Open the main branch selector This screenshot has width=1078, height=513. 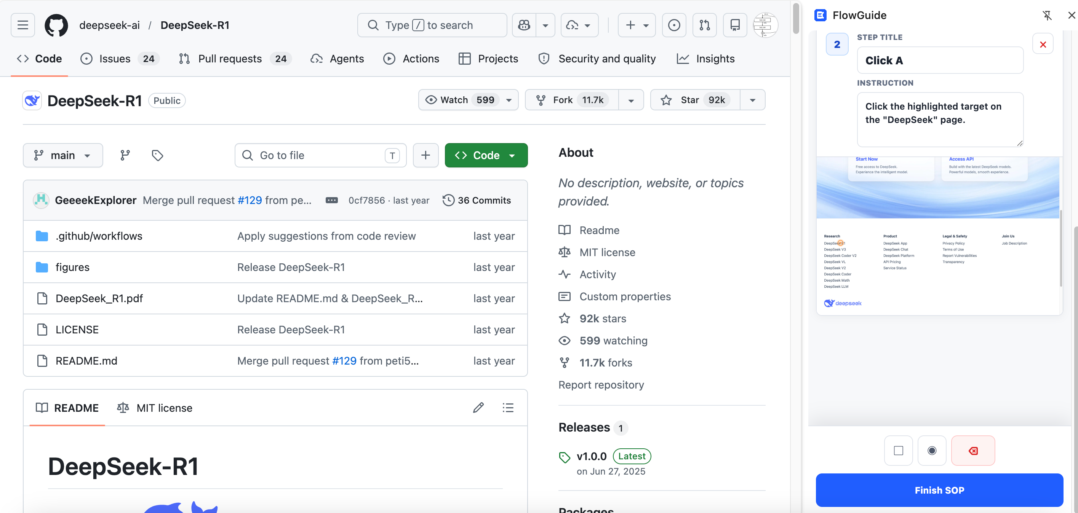pos(63,155)
